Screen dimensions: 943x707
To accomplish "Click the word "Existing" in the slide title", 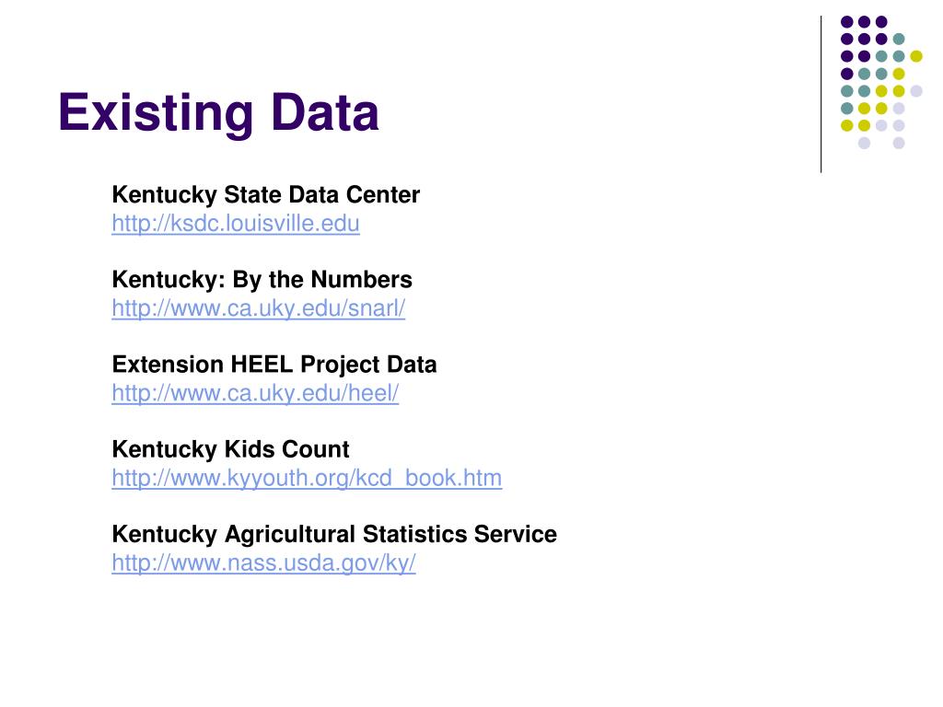I will coord(157,113).
